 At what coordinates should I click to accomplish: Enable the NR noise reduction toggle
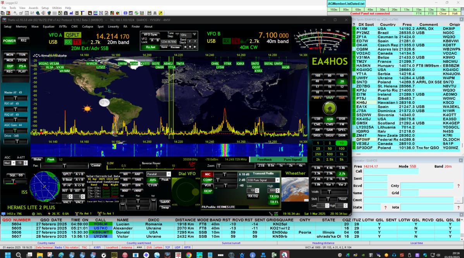point(125,174)
